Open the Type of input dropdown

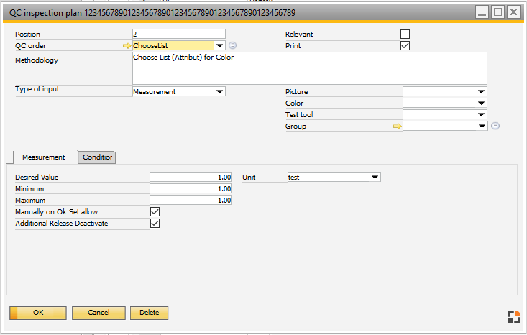tap(220, 92)
